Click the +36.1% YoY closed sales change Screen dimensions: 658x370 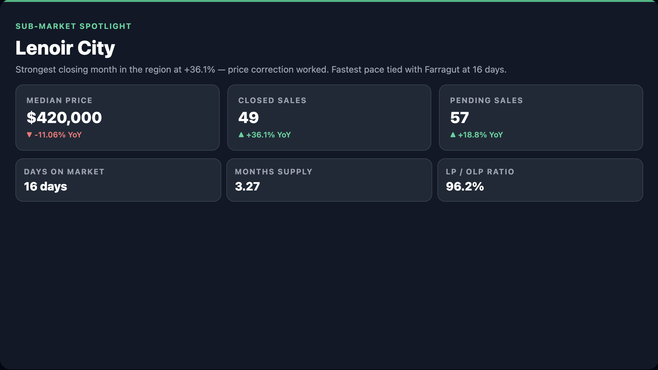pos(269,135)
